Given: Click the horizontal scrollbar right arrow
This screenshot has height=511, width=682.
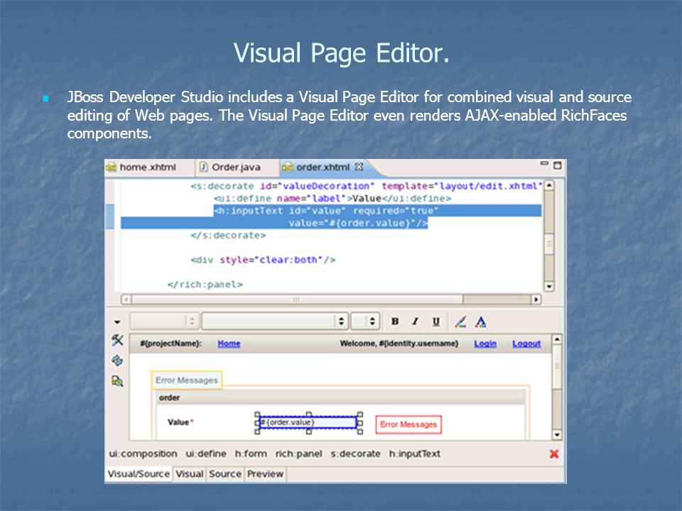Looking at the screenshot, I should coord(536,300).
